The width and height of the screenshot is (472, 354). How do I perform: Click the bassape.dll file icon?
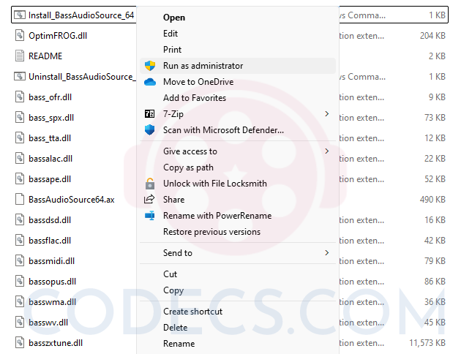[x=20, y=178]
